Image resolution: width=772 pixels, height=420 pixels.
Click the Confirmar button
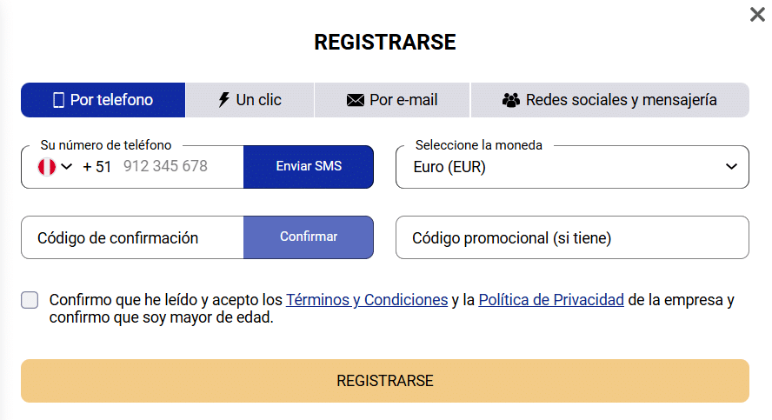pyautogui.click(x=309, y=237)
